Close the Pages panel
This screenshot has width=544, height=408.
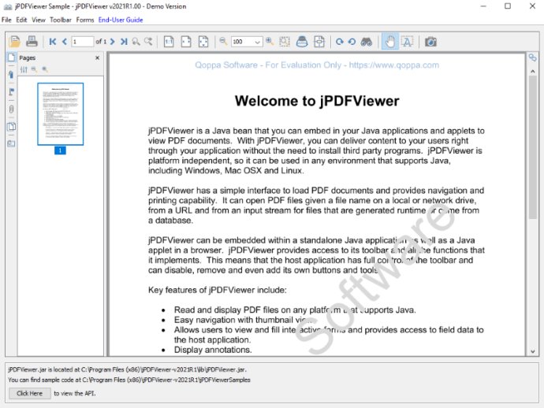tap(98, 57)
